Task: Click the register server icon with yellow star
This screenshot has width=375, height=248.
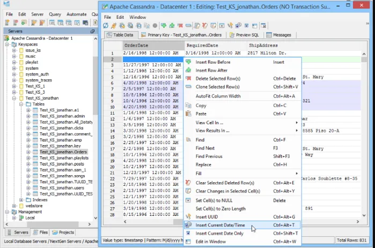Action: pyautogui.click(x=7, y=22)
